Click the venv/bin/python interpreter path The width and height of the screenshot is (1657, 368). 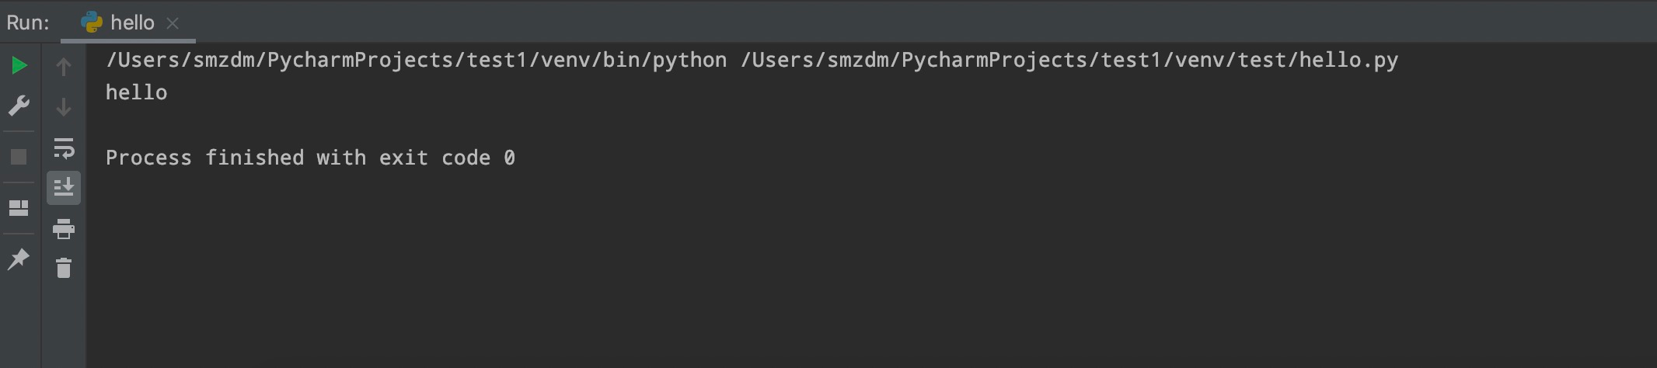[x=417, y=60]
